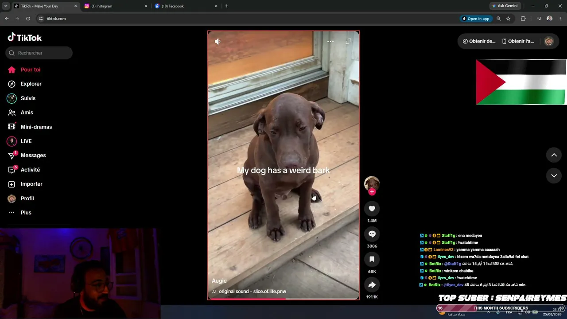Toggle fullscreen mode on the video
This screenshot has height=319, width=567.
(349, 41)
